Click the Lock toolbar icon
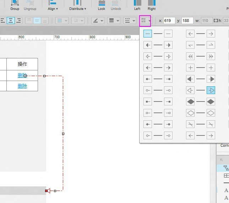This screenshot has width=229, height=203. [102, 5]
